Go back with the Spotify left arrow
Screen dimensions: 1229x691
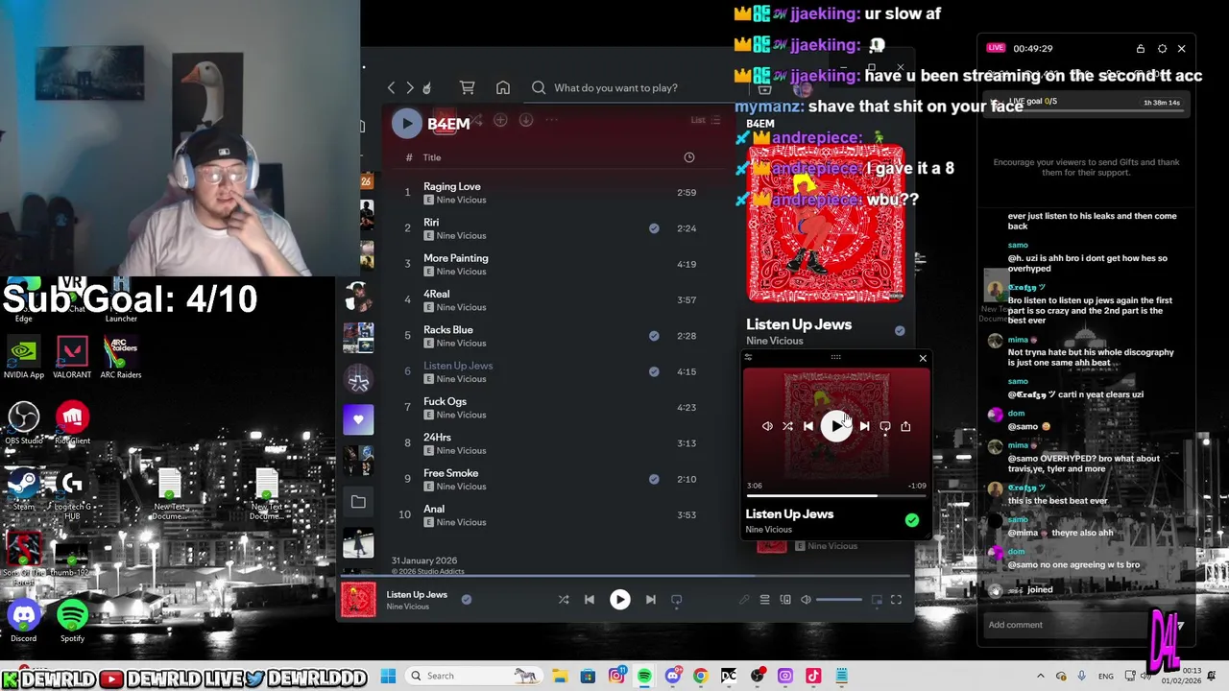(x=391, y=87)
